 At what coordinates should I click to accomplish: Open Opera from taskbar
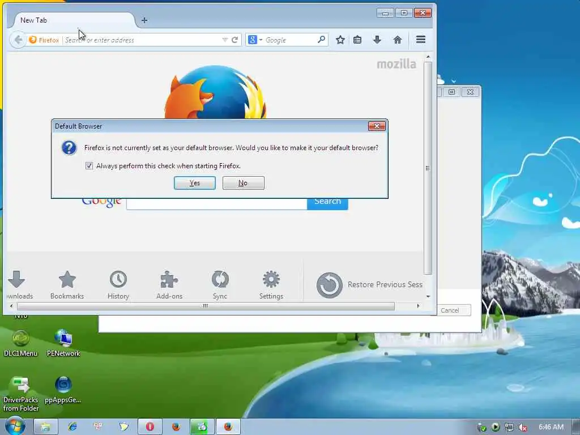click(x=150, y=427)
